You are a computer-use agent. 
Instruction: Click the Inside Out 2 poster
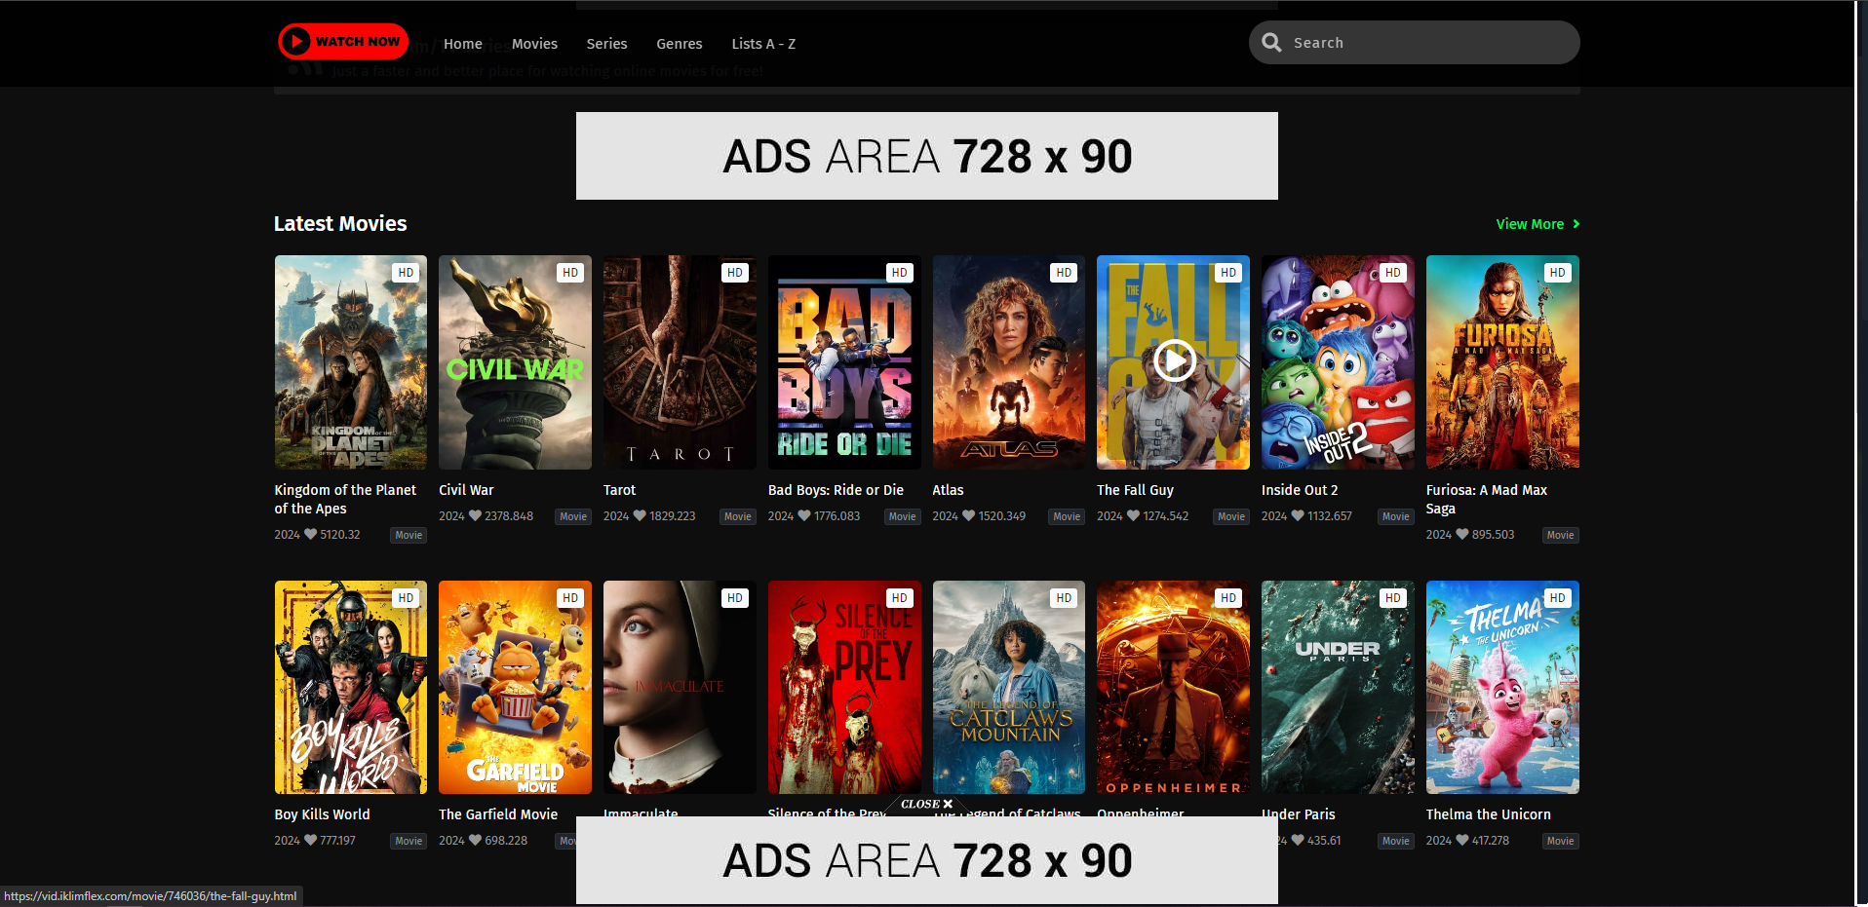pos(1338,362)
